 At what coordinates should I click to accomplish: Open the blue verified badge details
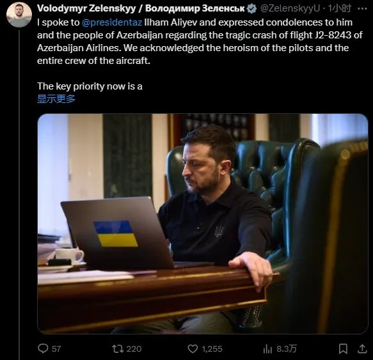(x=251, y=8)
